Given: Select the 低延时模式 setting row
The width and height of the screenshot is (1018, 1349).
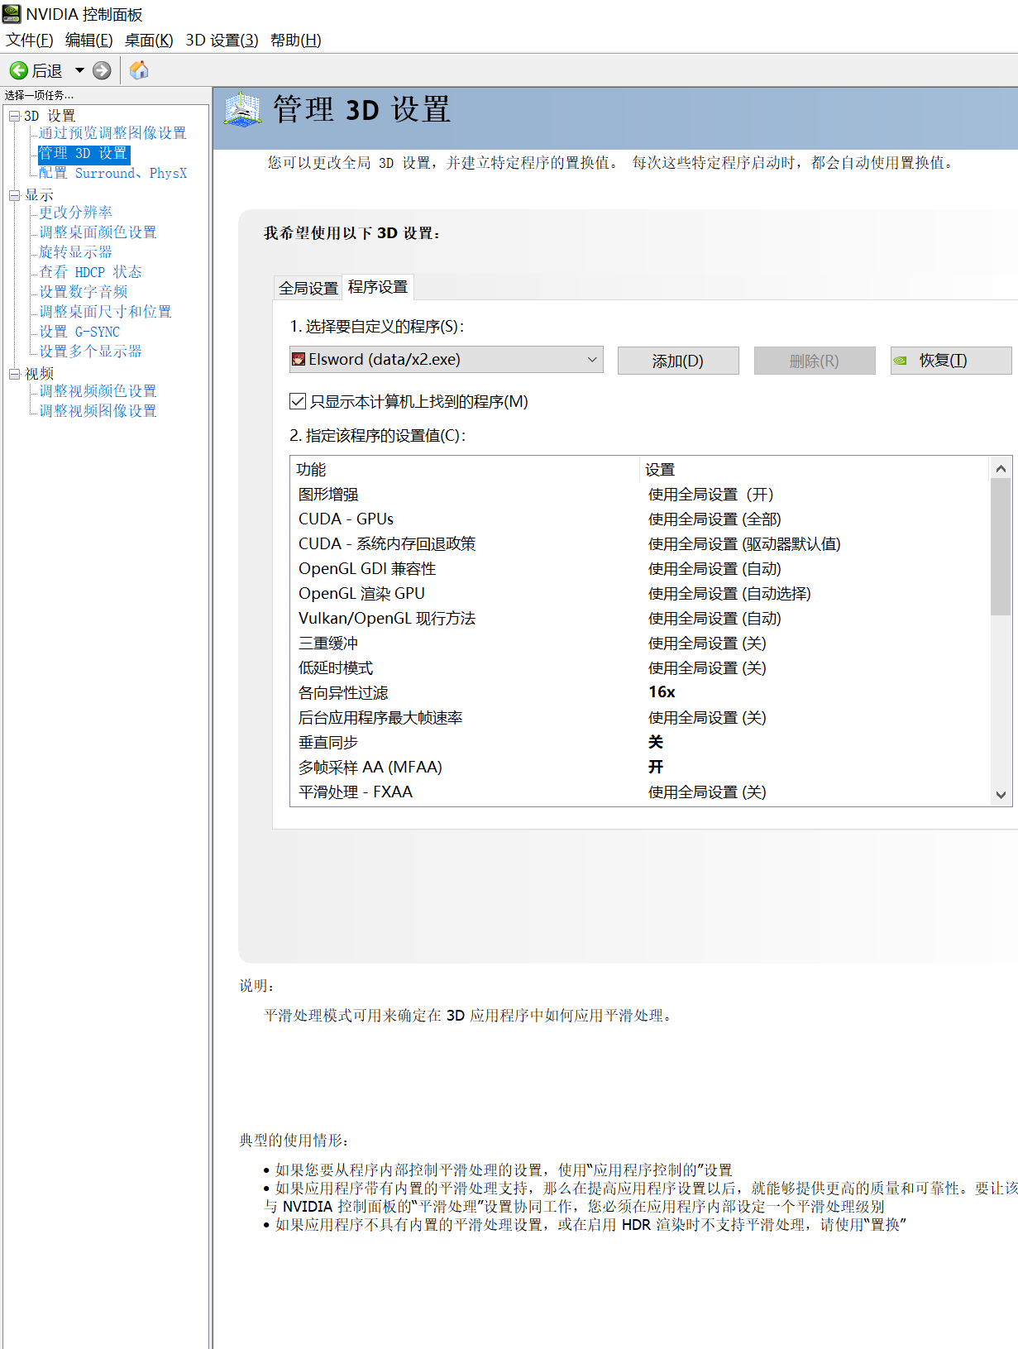Looking at the screenshot, I should pyautogui.click(x=640, y=668).
